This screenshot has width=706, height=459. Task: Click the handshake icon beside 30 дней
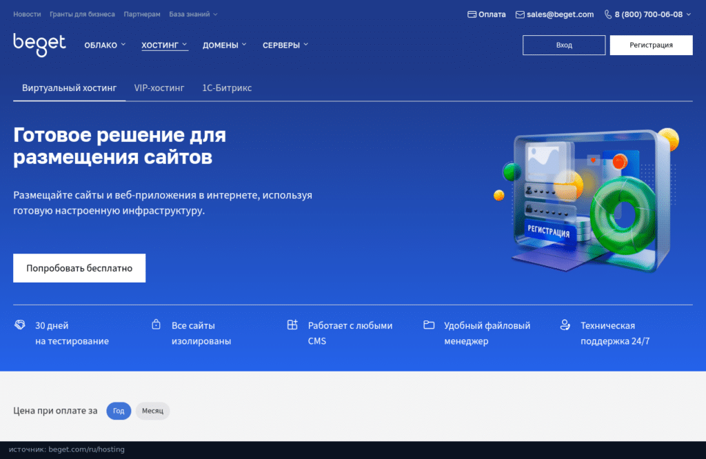[x=20, y=325]
